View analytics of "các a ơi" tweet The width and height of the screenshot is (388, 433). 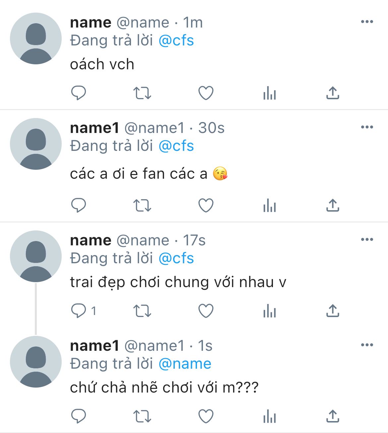click(269, 206)
